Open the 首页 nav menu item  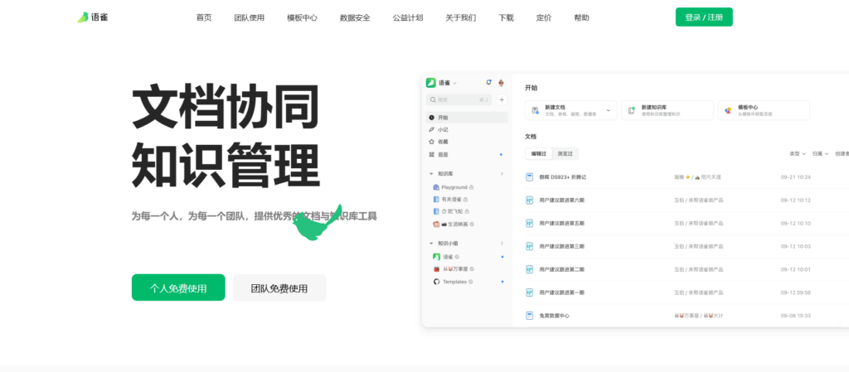point(204,17)
